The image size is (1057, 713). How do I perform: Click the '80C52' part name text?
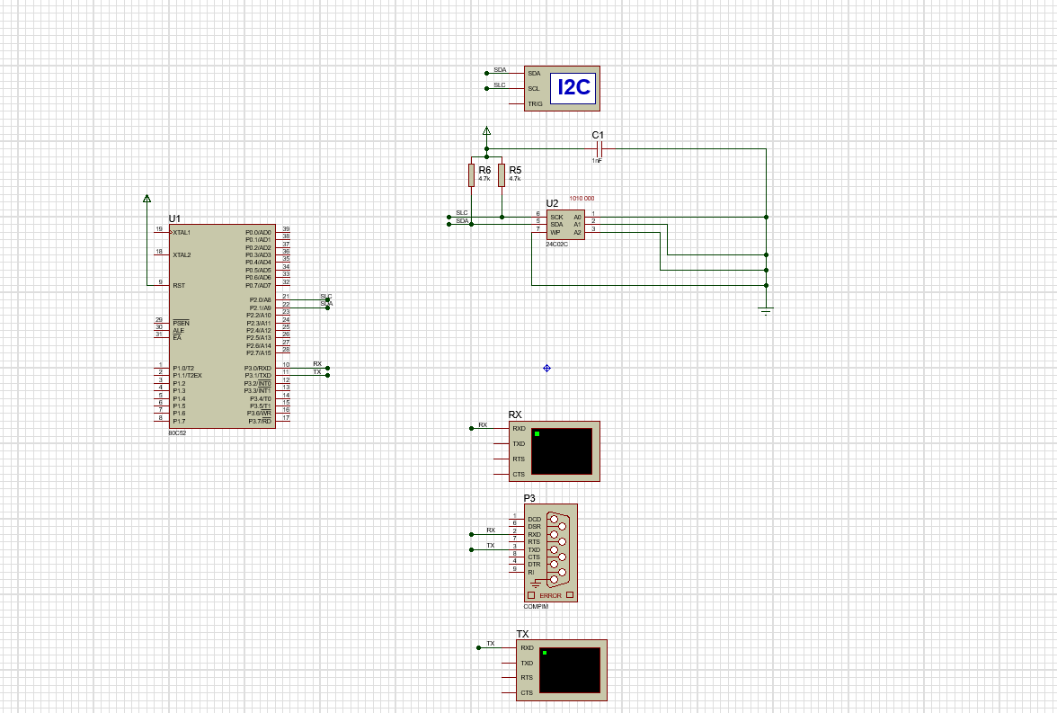point(177,433)
